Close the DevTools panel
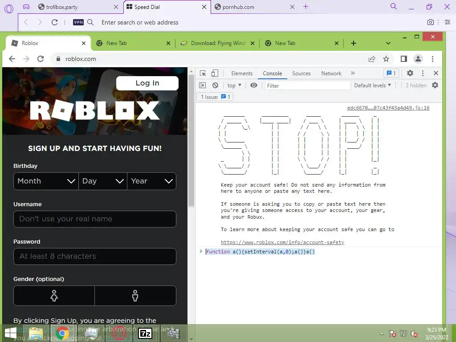 [436, 73]
